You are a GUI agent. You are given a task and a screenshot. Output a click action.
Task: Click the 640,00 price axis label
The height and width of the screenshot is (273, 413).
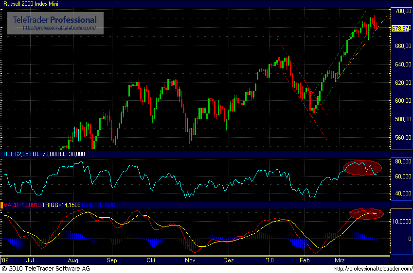(403, 64)
